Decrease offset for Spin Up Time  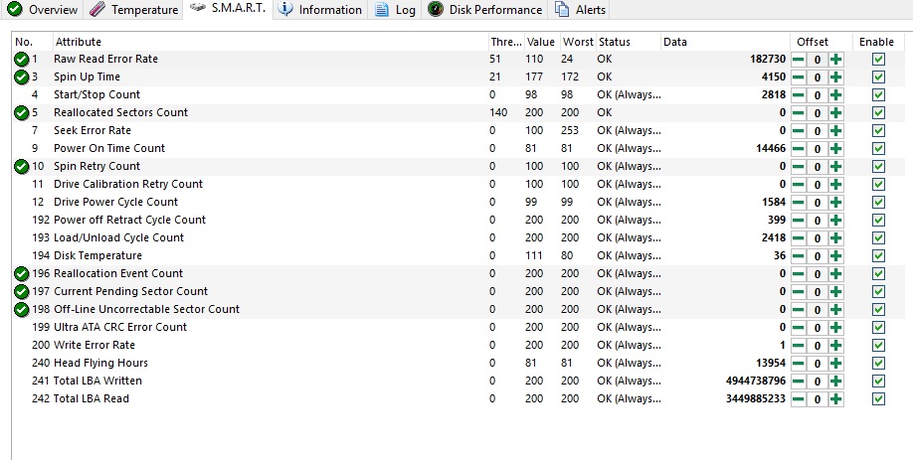tap(799, 77)
